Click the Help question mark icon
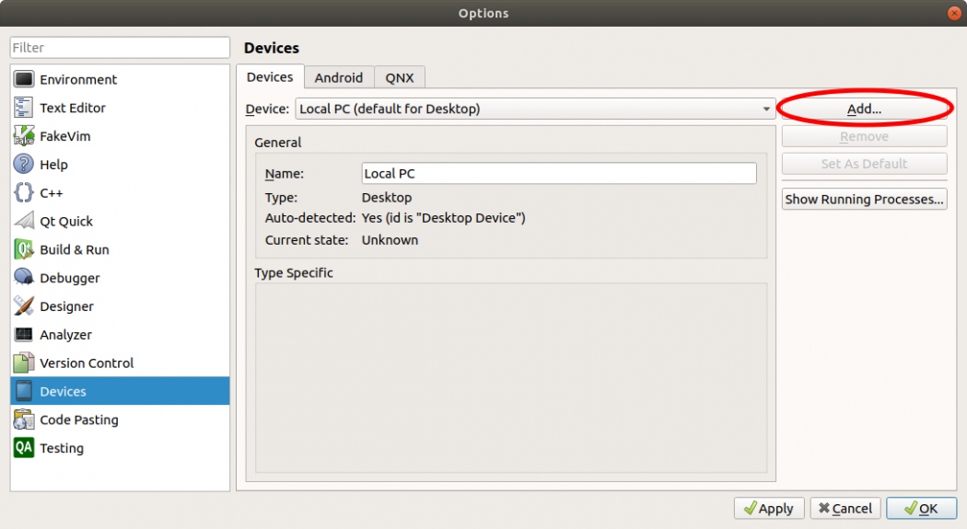Image resolution: width=967 pixels, height=529 pixels. point(24,165)
